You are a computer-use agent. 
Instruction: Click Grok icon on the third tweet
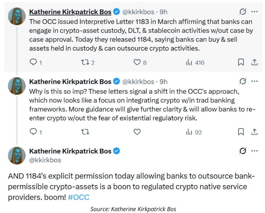point(242,151)
